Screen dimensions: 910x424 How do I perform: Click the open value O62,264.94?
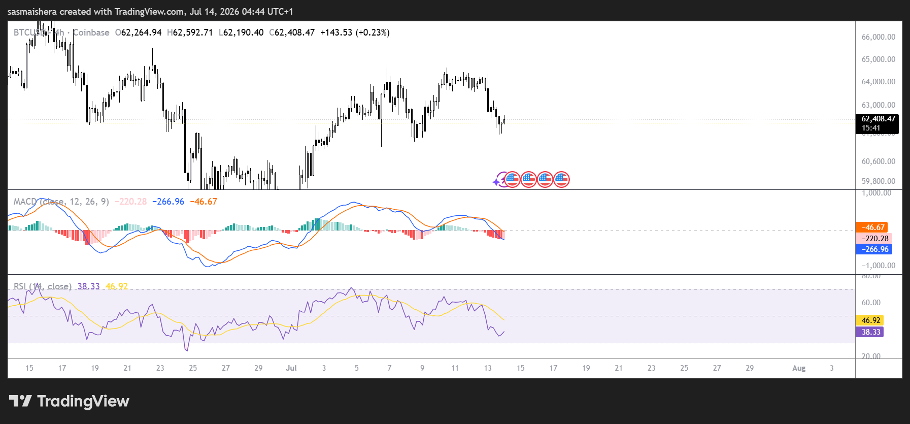tap(138, 32)
